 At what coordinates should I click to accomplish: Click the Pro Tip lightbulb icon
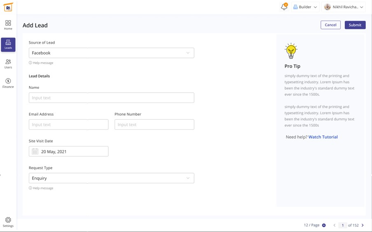point(291,51)
